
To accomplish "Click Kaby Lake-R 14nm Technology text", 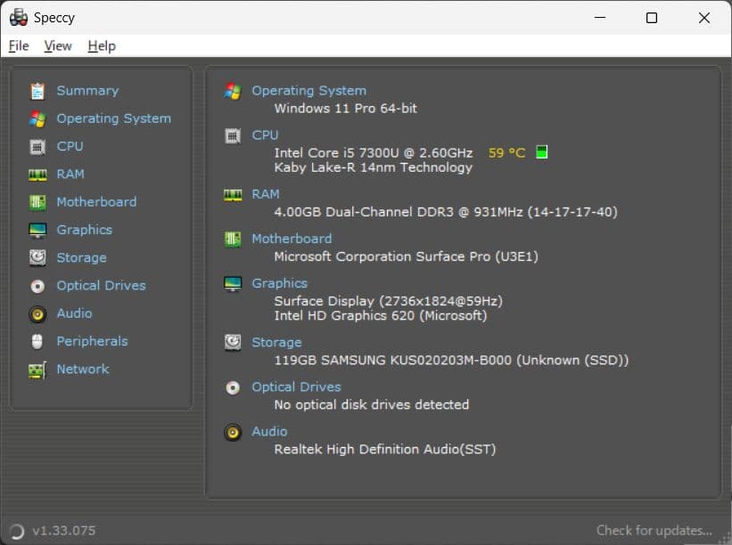I will click(373, 167).
